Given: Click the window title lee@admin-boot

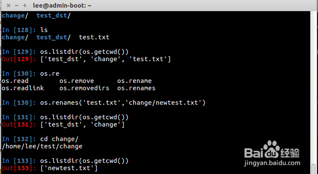Looking at the screenshot, I should coord(62,5).
